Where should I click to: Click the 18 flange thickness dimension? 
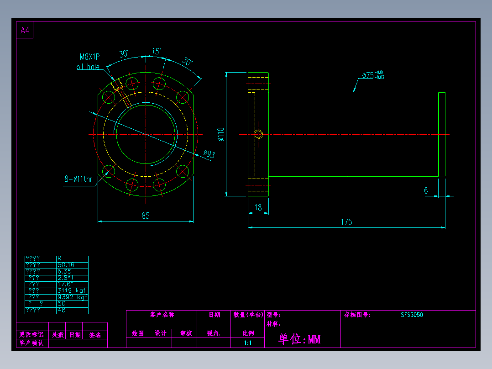tap(258, 208)
